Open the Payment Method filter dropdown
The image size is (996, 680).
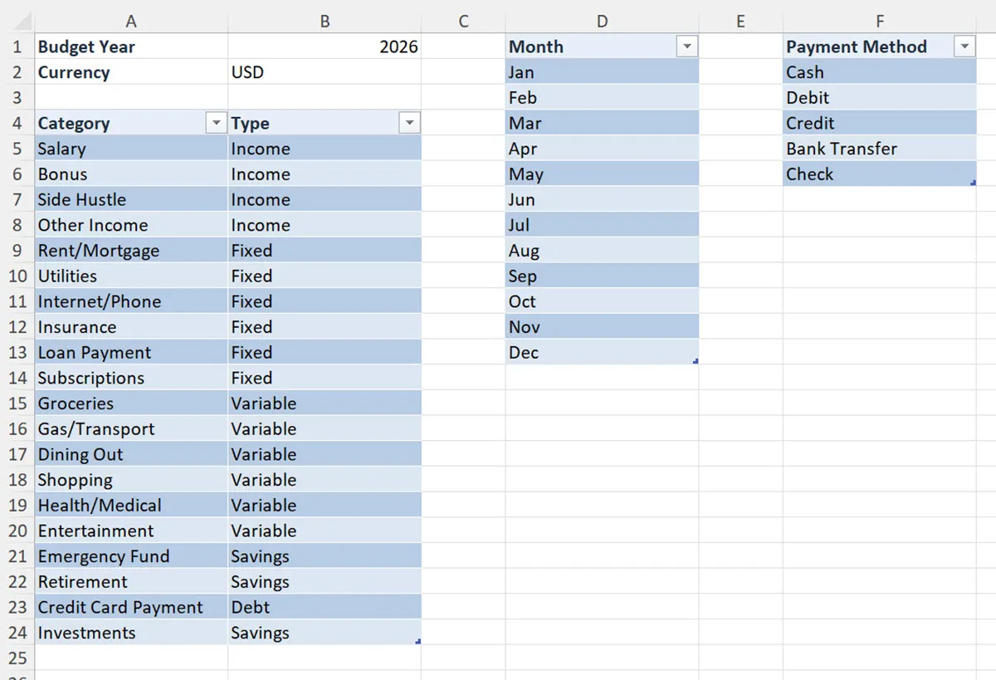point(964,46)
